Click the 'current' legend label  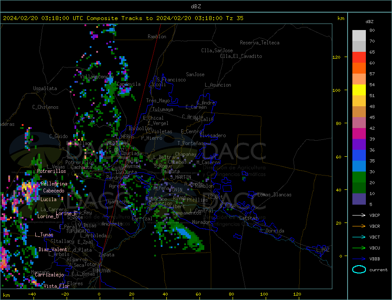(x=378, y=270)
